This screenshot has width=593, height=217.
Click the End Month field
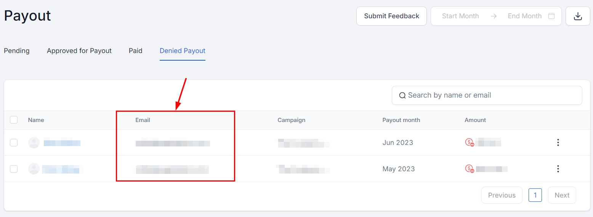524,16
